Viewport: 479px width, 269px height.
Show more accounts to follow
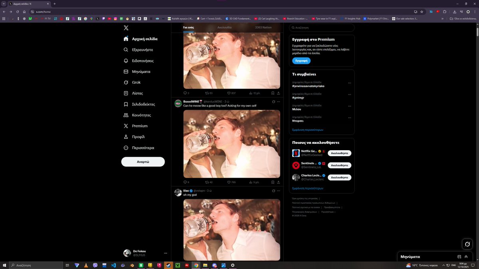point(307,188)
